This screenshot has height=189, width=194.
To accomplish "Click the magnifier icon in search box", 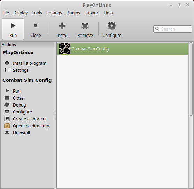I will (x=157, y=29).
